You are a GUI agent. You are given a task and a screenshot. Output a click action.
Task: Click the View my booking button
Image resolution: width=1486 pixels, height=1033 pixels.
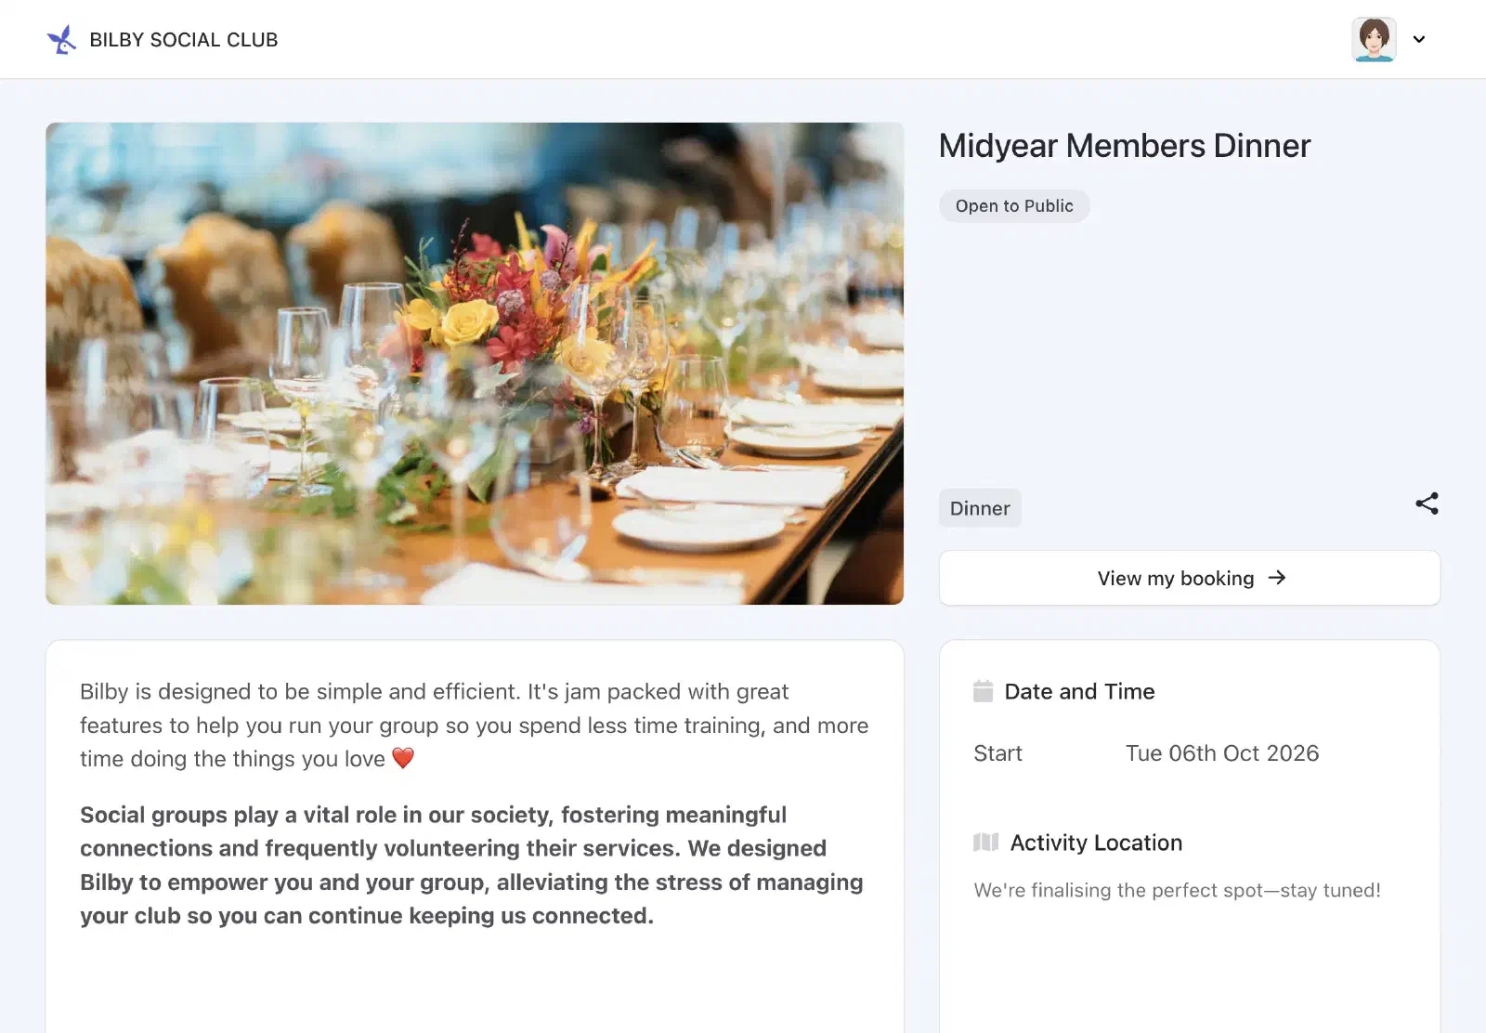tap(1190, 578)
